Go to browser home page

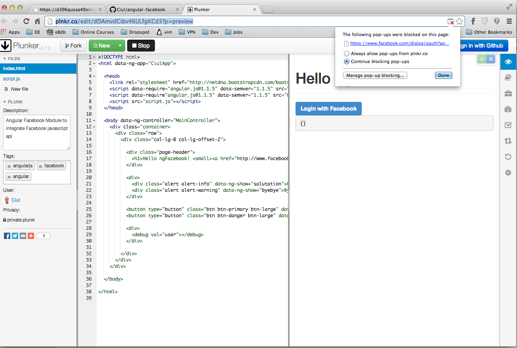(38, 21)
